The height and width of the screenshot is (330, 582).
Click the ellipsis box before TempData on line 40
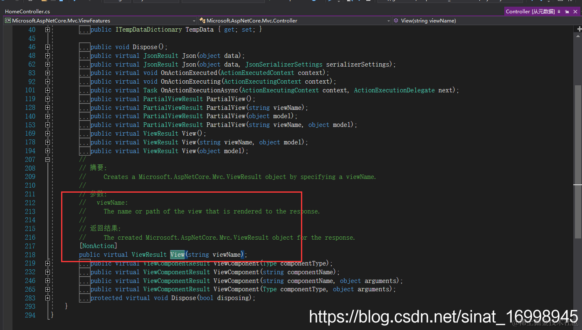point(84,30)
